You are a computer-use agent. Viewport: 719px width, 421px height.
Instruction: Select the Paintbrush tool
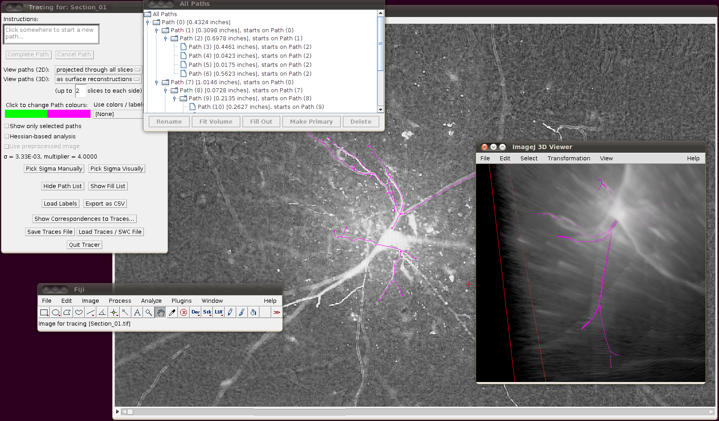click(242, 313)
